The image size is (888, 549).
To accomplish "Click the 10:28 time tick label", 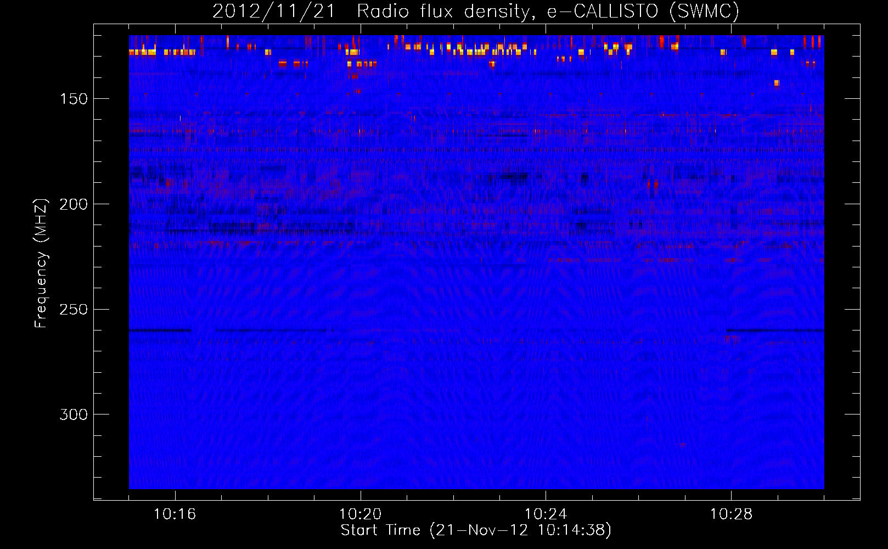I will coord(732,514).
